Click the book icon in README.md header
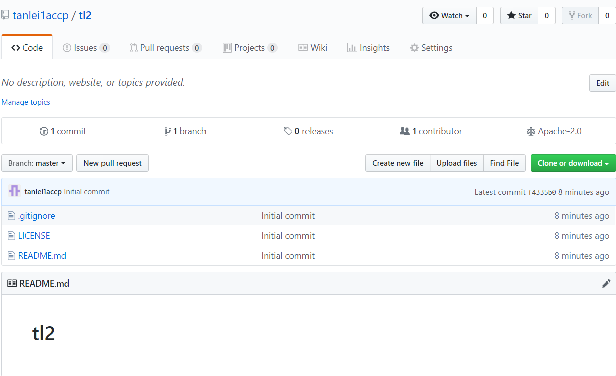616x376 pixels. [12, 284]
